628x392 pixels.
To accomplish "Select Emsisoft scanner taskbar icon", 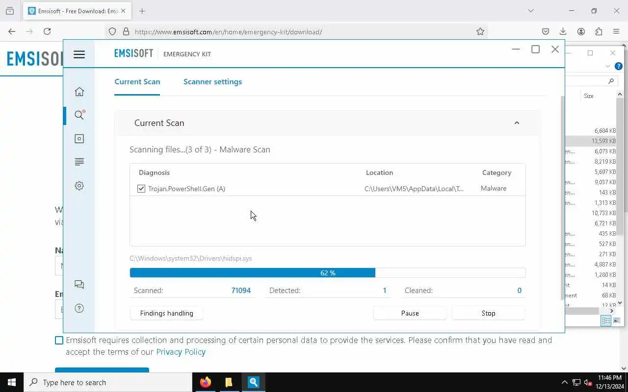I will [253, 382].
